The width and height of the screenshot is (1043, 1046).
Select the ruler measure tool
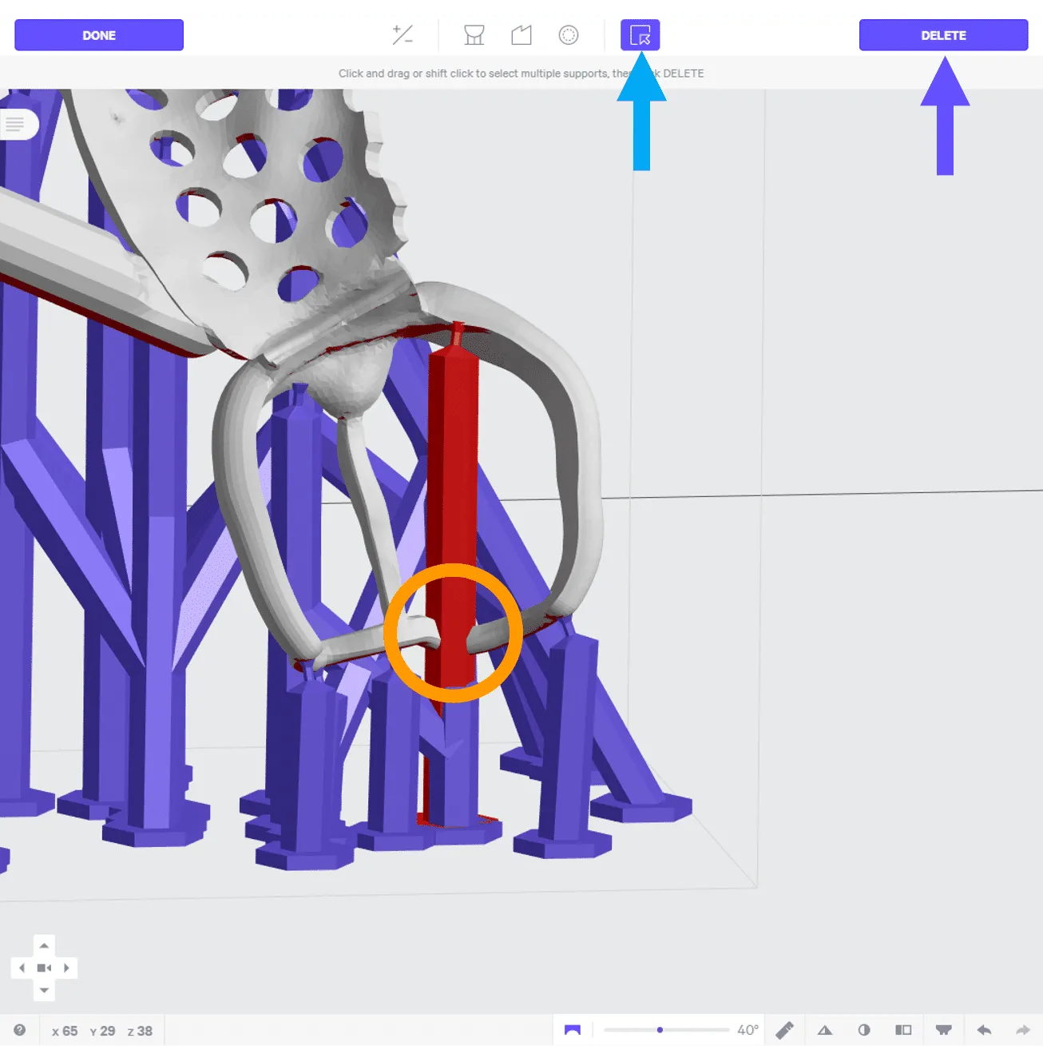[785, 1030]
